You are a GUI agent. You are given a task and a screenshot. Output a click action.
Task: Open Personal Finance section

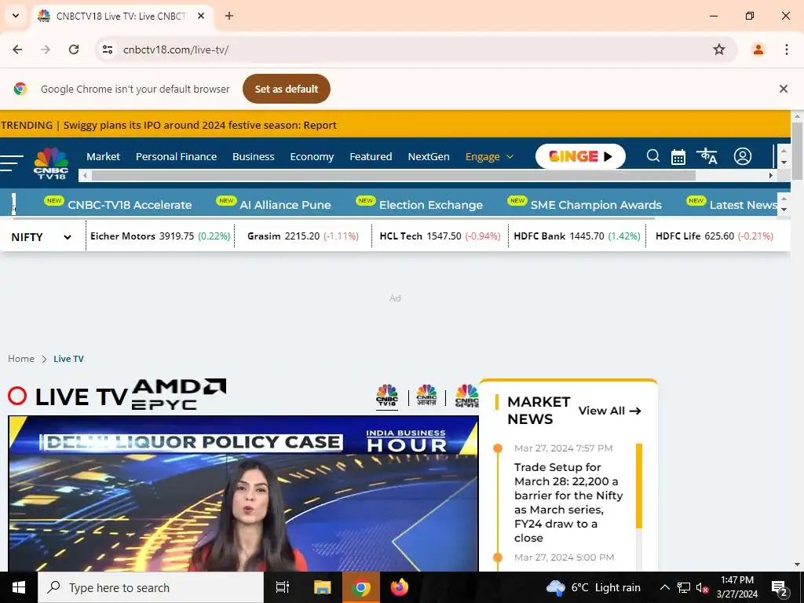click(x=176, y=156)
